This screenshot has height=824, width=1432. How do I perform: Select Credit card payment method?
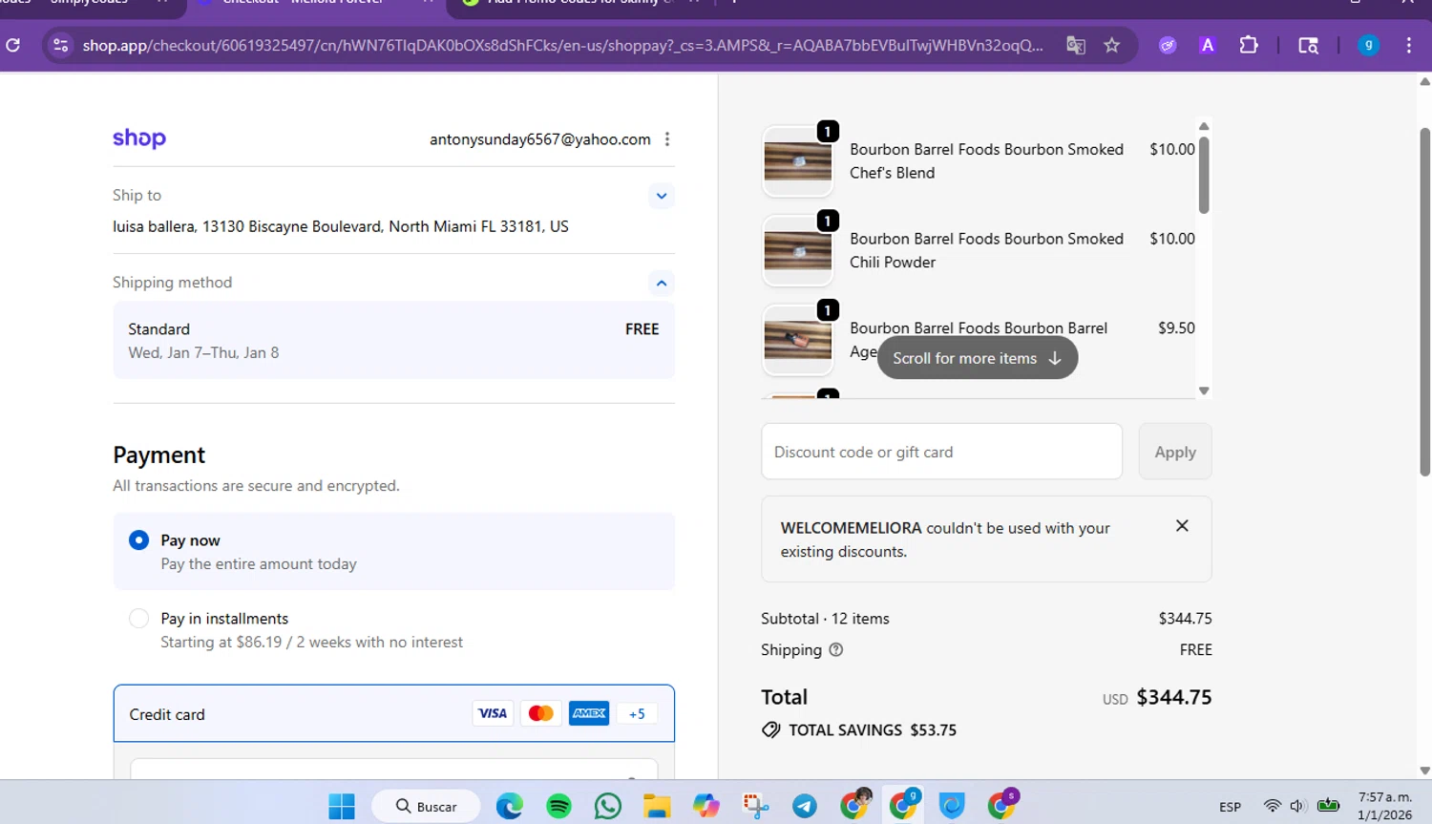click(393, 713)
